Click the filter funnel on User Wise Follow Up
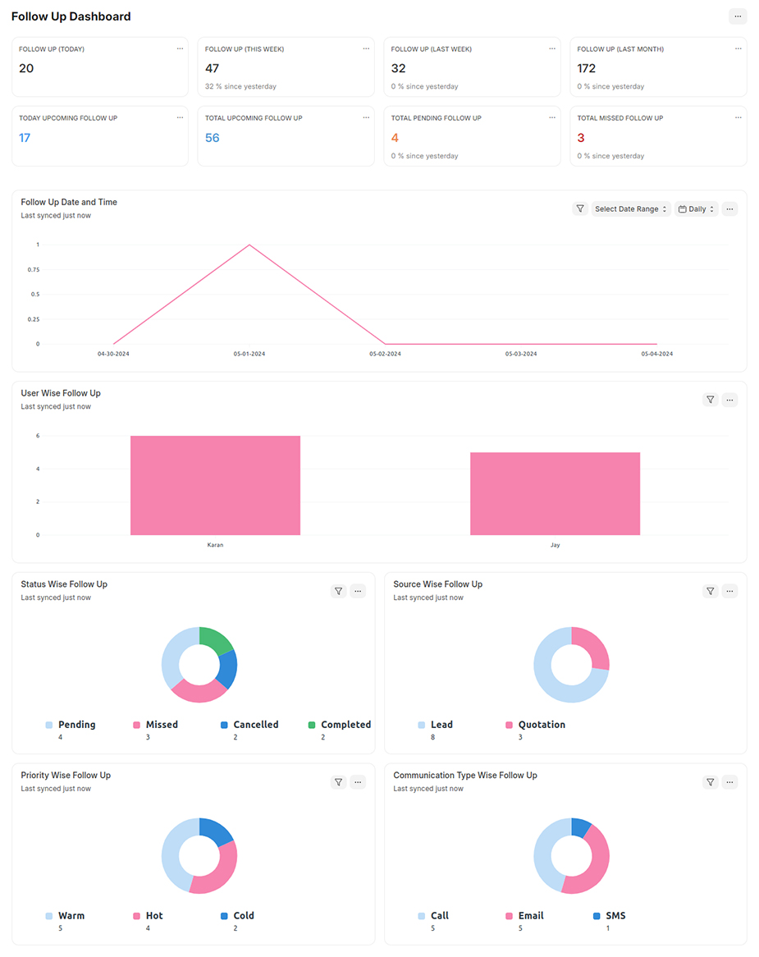This screenshot has width=759, height=957. tap(710, 400)
